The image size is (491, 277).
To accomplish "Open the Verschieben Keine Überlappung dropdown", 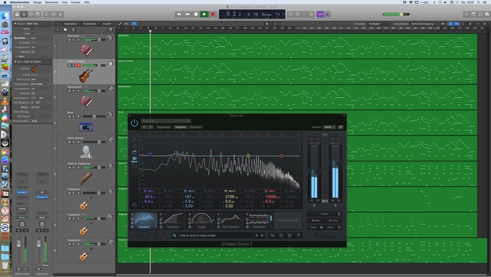I will click(424, 23).
